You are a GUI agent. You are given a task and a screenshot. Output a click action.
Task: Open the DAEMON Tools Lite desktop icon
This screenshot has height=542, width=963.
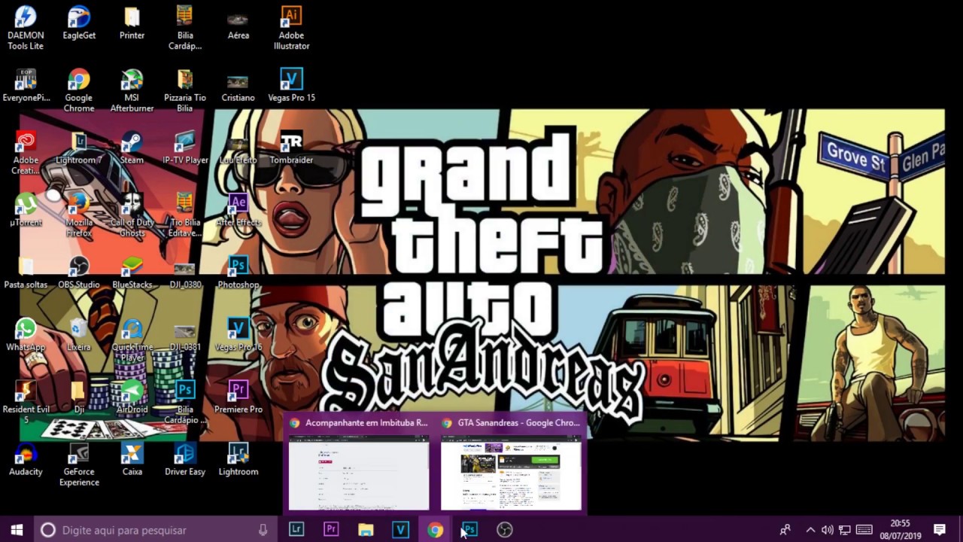[x=26, y=27]
